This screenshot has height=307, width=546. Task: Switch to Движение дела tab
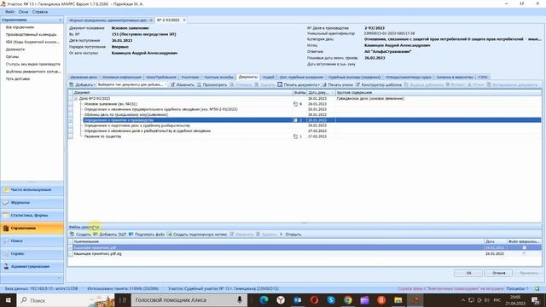[x=84, y=77]
